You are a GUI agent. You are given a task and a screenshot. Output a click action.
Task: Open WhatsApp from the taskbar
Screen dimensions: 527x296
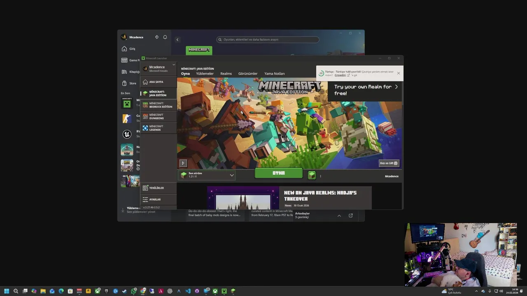pos(134,291)
